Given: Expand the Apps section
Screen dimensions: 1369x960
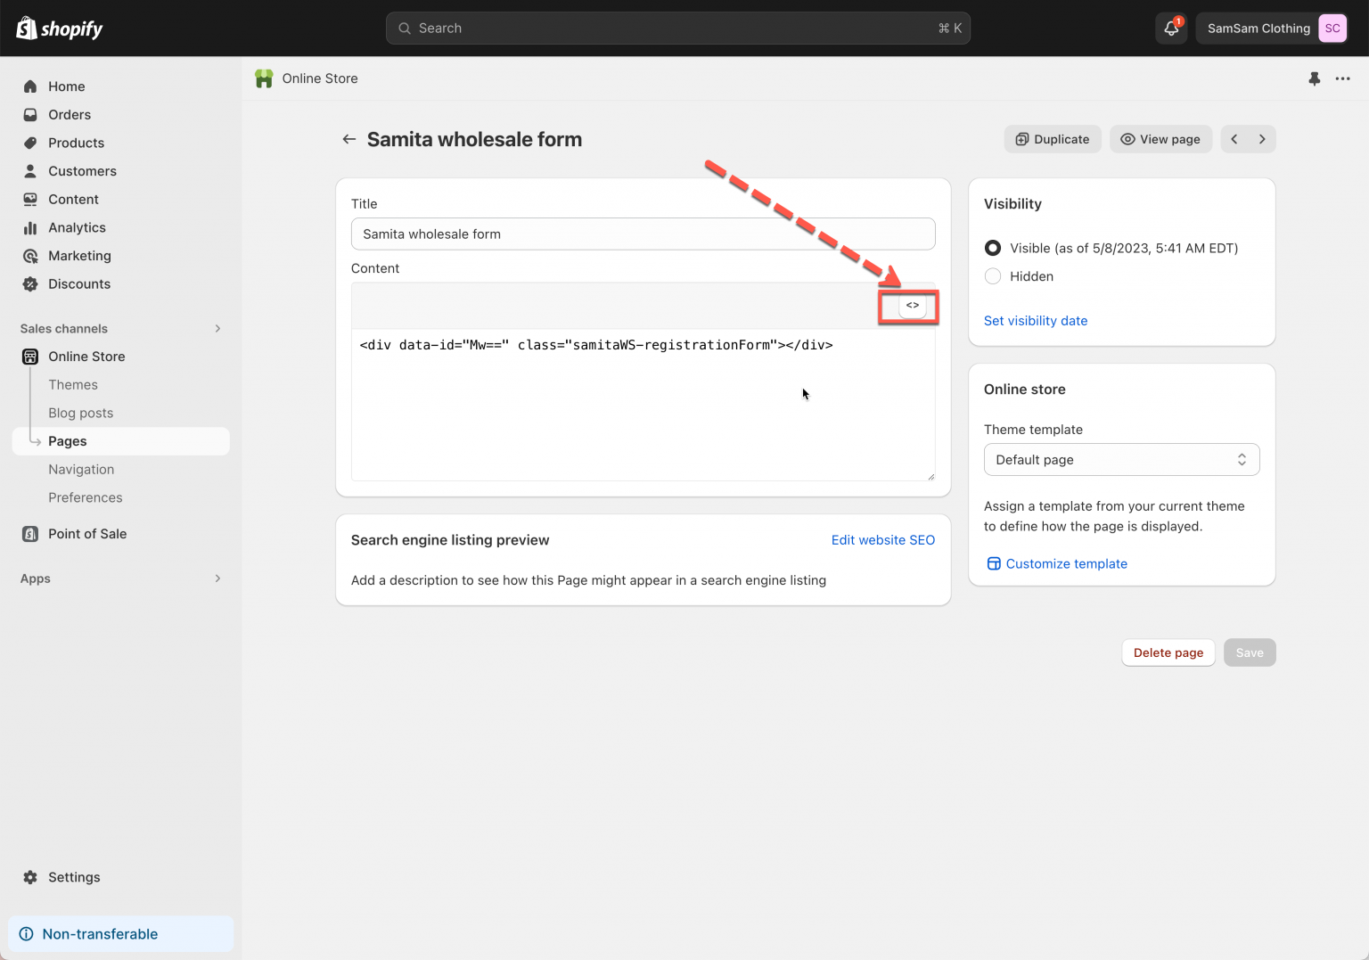Looking at the screenshot, I should point(217,578).
